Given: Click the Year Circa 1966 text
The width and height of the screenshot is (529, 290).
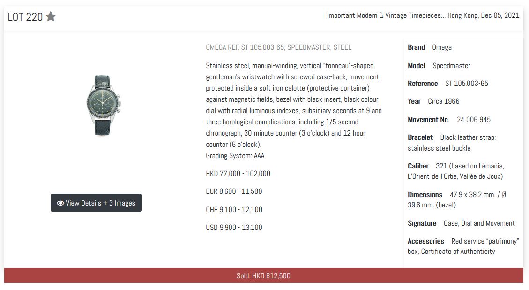Looking at the screenshot, I should coord(443,101).
